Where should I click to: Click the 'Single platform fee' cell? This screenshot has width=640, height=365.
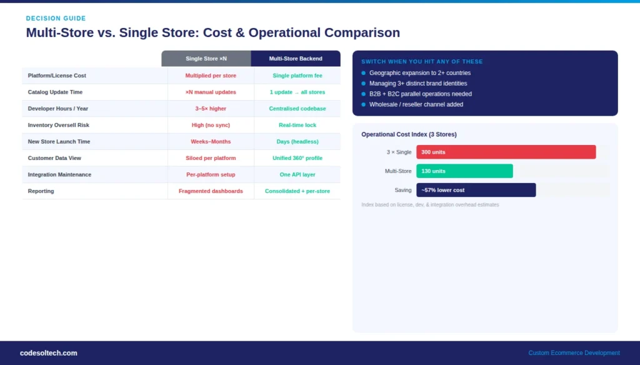297,76
